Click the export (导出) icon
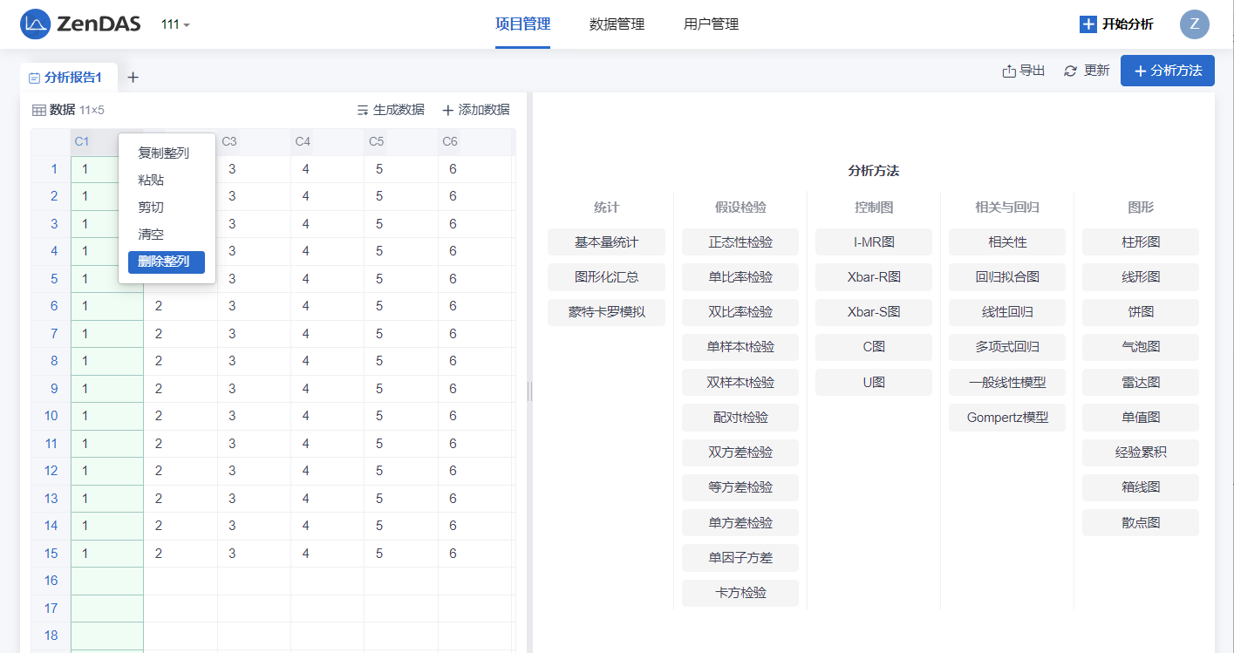 pos(1009,71)
